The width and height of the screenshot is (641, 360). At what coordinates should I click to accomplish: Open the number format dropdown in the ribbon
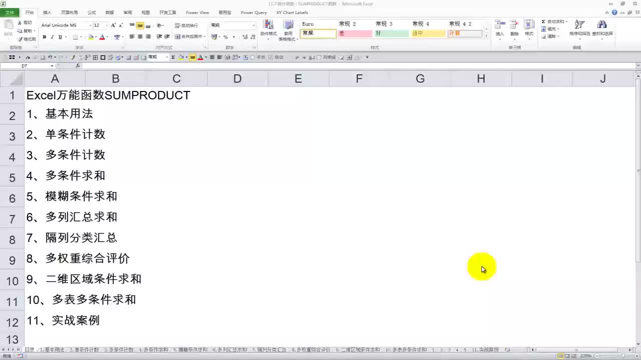[253, 25]
